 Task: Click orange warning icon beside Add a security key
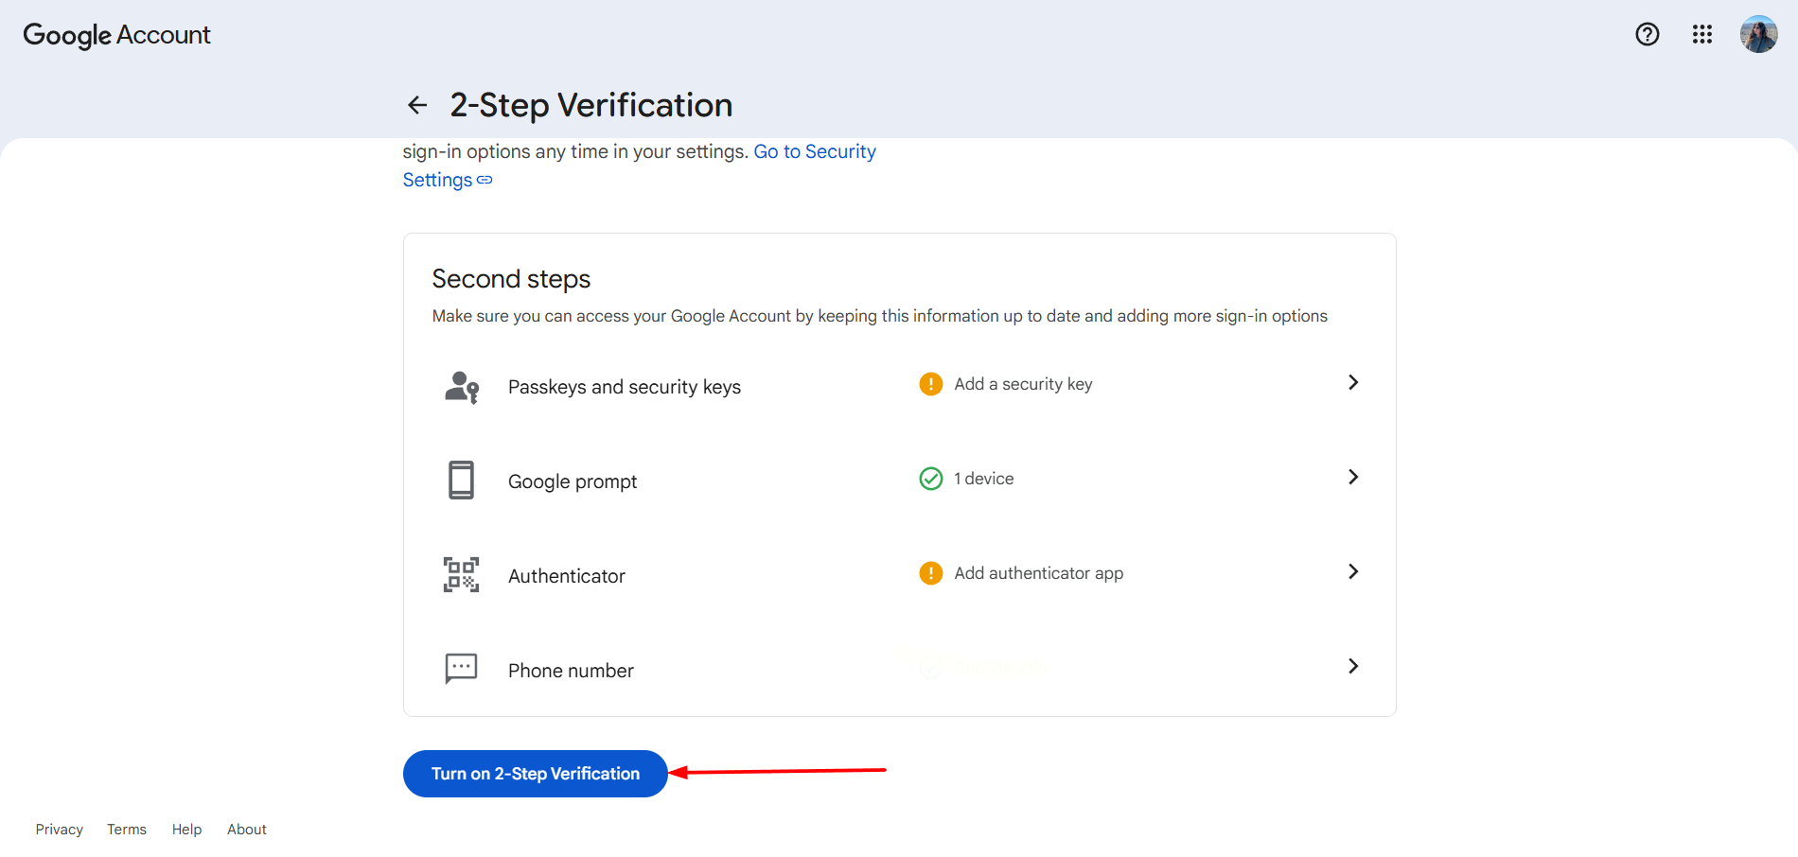931,384
